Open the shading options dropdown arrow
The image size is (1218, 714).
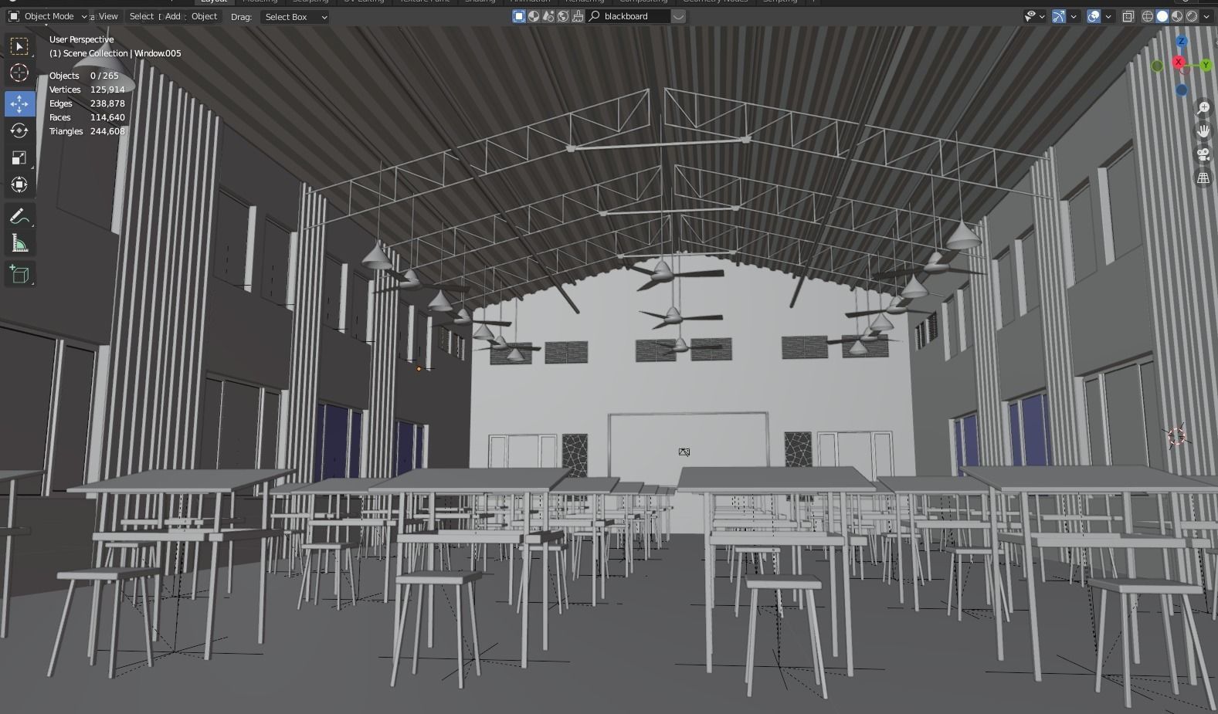tap(1206, 16)
